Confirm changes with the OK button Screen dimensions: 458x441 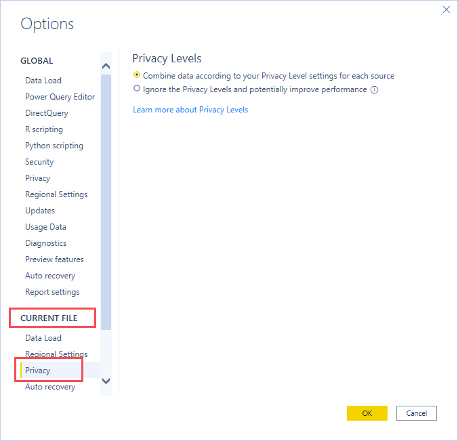pos(367,413)
